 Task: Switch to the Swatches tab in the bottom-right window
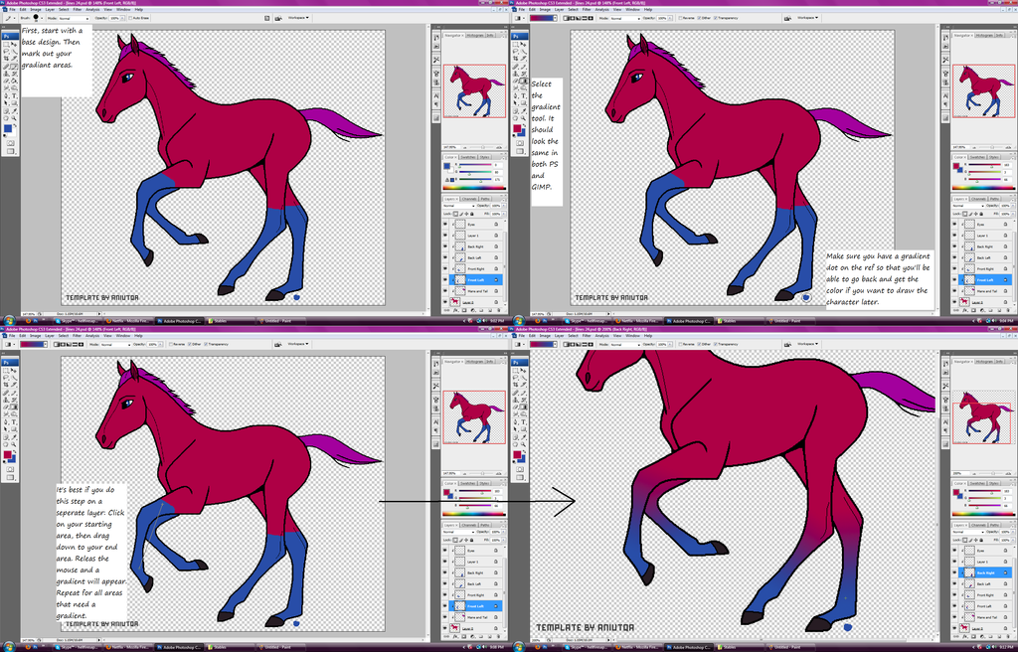coord(978,483)
